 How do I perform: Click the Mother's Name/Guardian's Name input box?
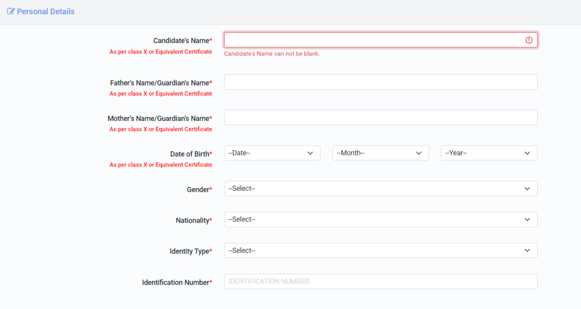tap(380, 118)
